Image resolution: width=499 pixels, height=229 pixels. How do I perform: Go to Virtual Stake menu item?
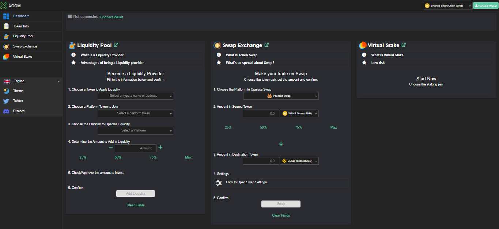[x=23, y=57]
